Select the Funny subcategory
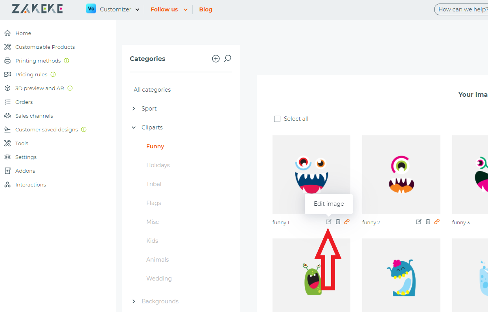The width and height of the screenshot is (488, 312). [x=155, y=146]
